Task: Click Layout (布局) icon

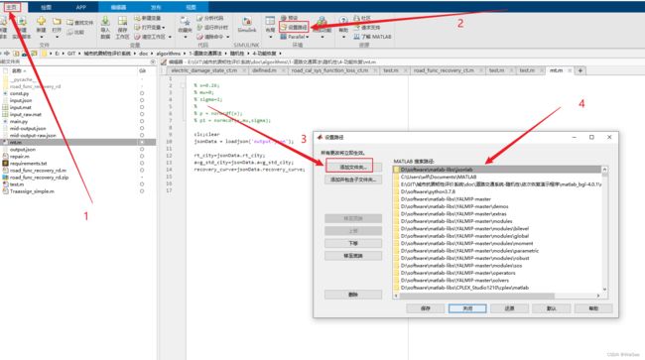Action: pyautogui.click(x=270, y=21)
